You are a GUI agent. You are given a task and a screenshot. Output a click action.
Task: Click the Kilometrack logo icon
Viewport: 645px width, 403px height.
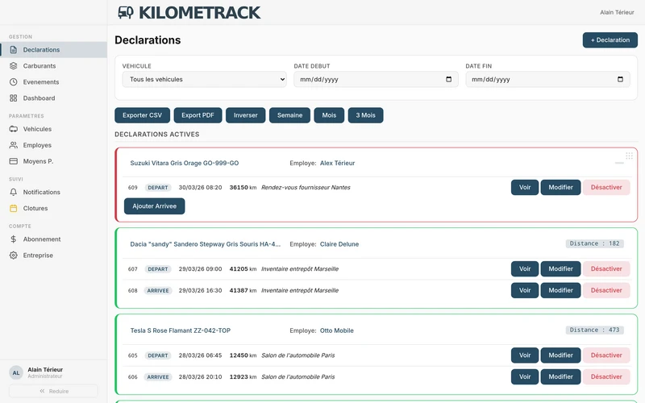pos(126,12)
